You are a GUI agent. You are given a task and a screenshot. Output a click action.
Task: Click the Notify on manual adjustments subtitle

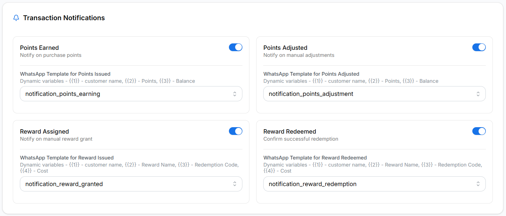[299, 55]
